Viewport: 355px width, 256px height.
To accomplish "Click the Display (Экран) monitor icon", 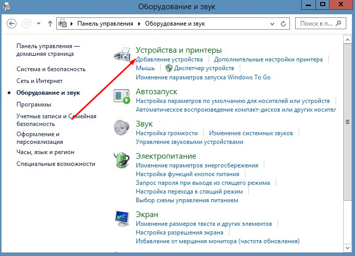I will click(122, 219).
